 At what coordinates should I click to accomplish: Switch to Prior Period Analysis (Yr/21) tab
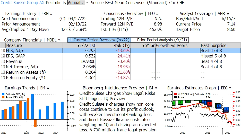click(x=160, y=40)
